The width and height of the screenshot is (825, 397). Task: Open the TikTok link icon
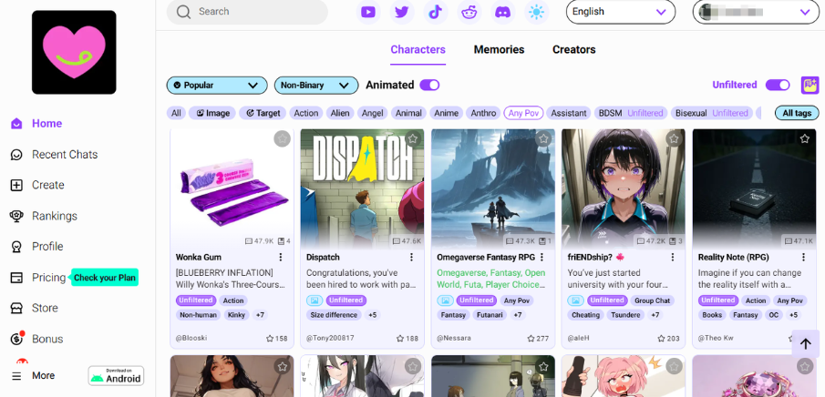pos(435,12)
